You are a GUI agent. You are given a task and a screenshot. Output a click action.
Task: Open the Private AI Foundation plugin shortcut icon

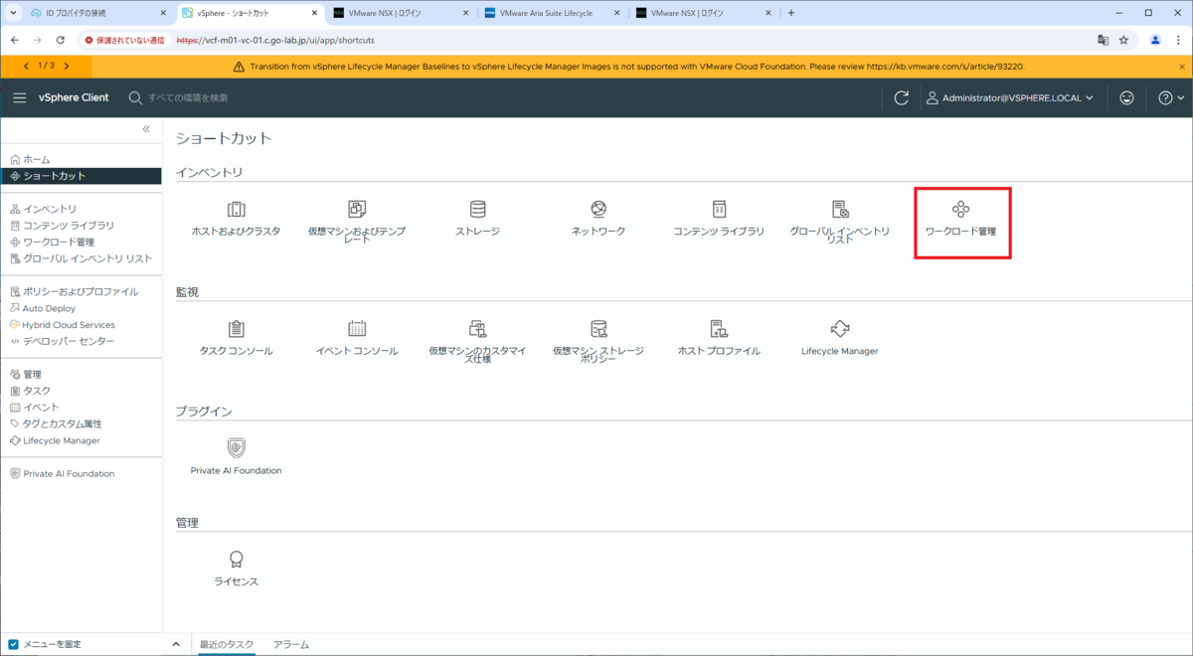click(x=236, y=447)
